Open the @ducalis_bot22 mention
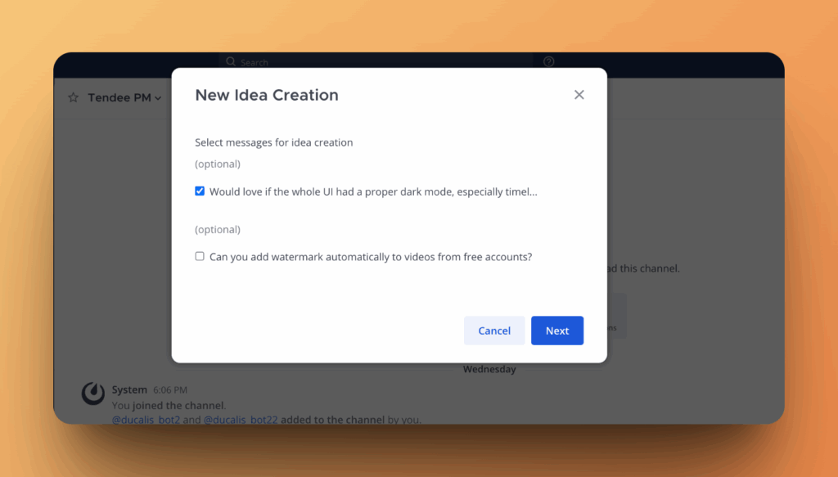Screen dimensions: 838x477 [241, 420]
